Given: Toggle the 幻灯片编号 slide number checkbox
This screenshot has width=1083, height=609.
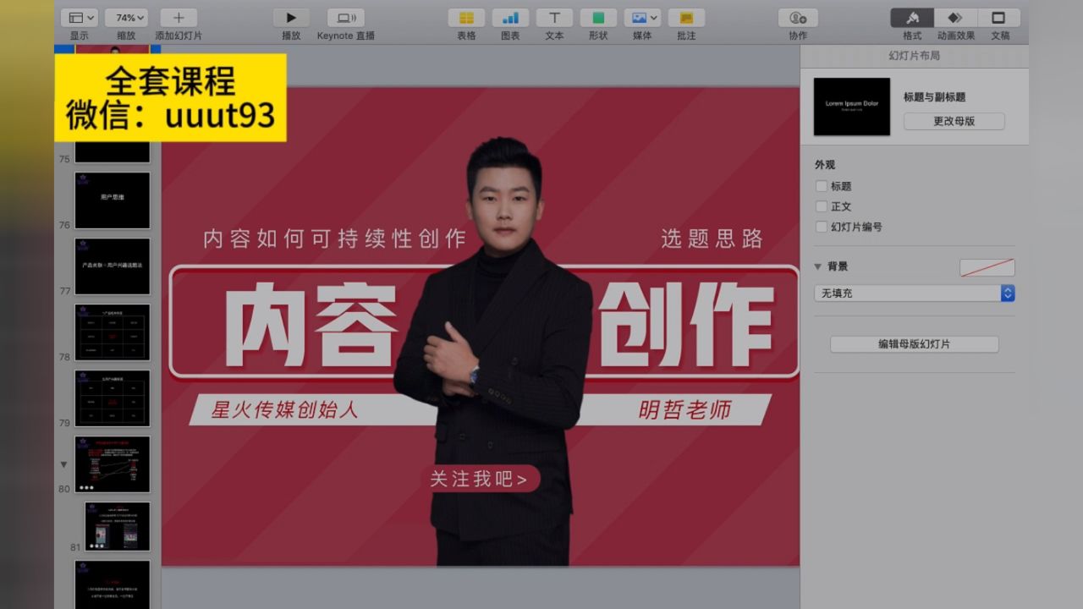Looking at the screenshot, I should coord(822,227).
